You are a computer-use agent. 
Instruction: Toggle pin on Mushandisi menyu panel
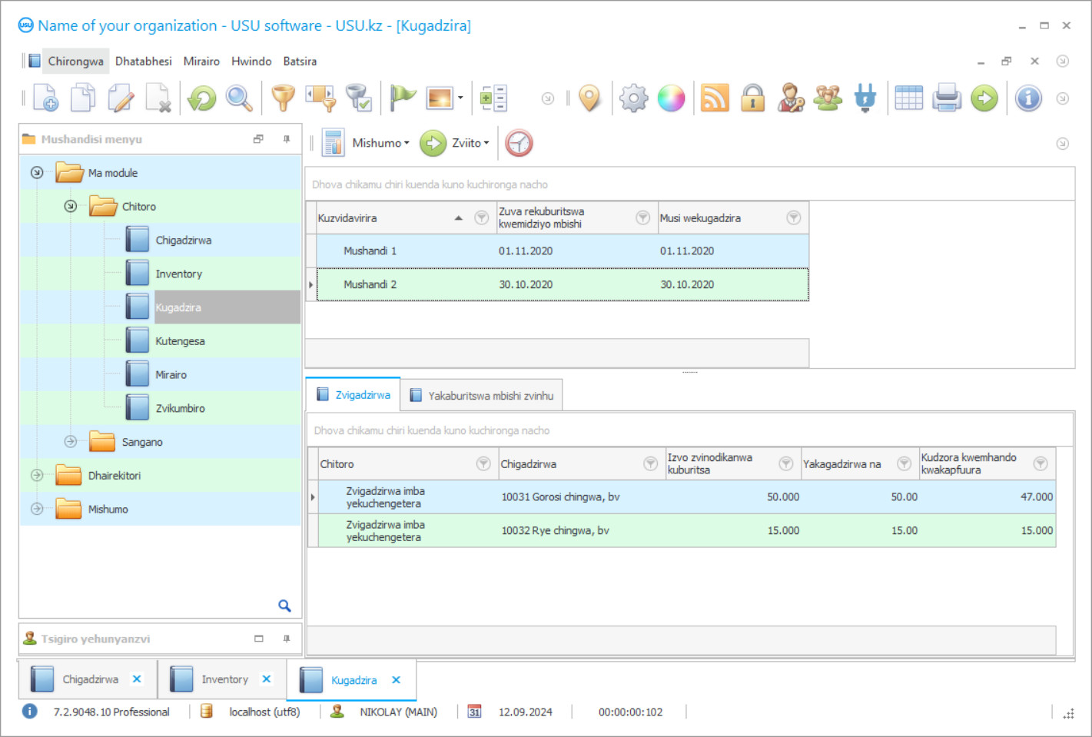[x=287, y=139]
